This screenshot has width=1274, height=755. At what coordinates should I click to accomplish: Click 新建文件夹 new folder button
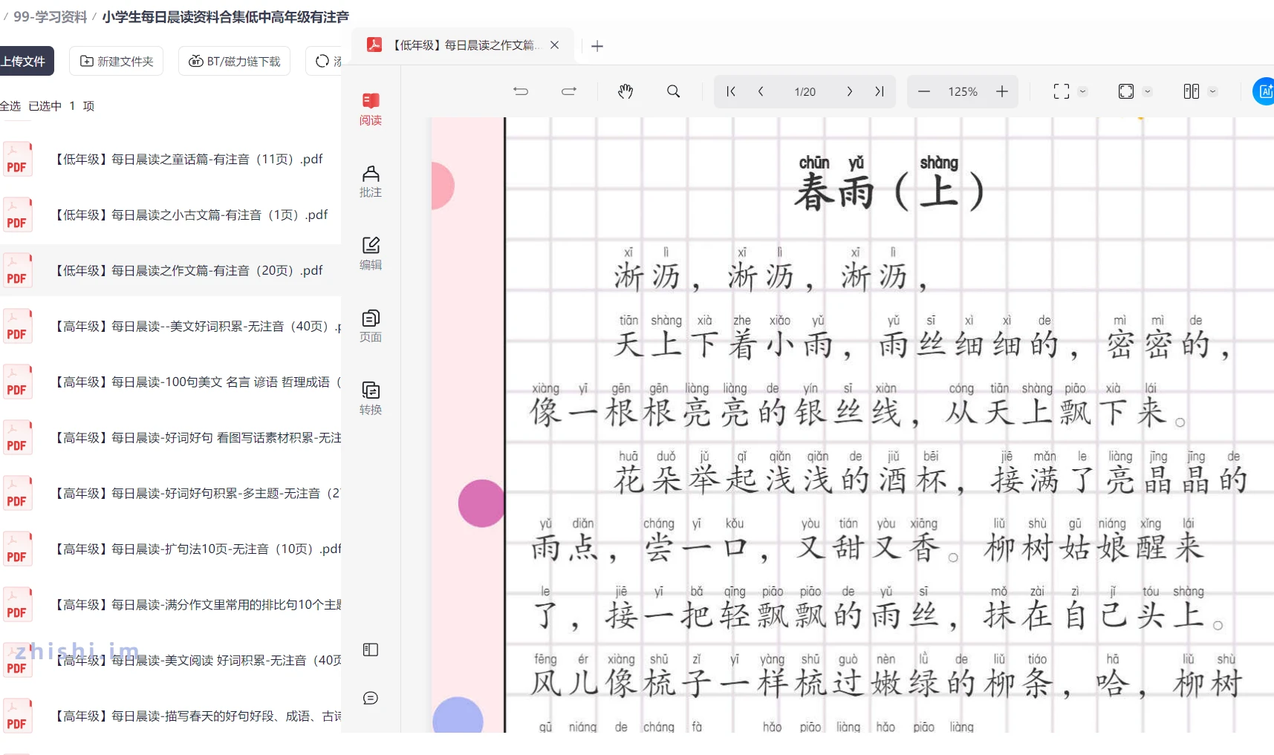coord(117,61)
